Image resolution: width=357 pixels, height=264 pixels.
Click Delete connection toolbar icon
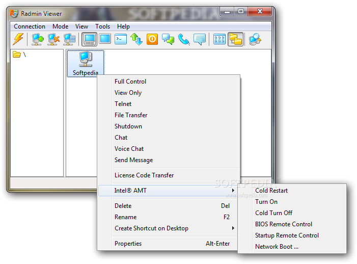53,39
